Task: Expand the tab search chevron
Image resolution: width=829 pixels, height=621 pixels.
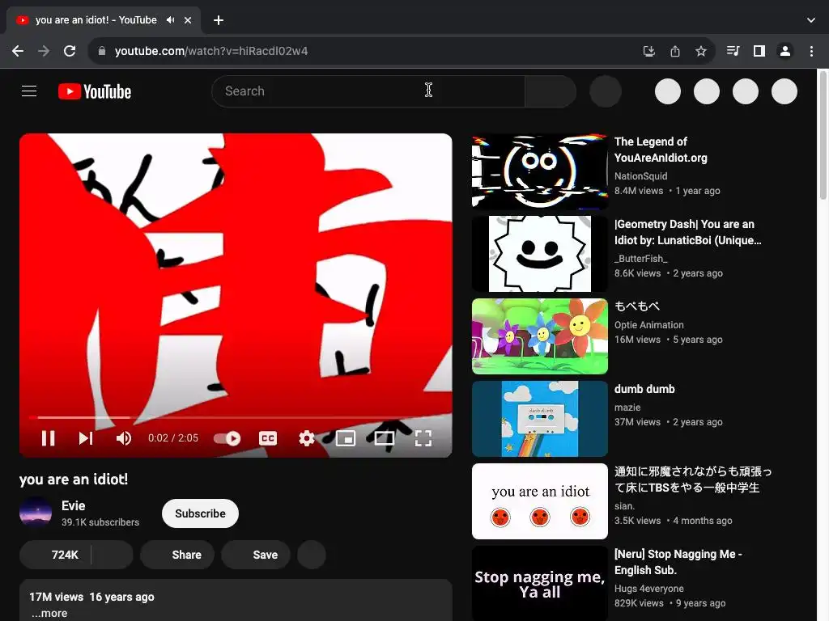Action: point(811,20)
